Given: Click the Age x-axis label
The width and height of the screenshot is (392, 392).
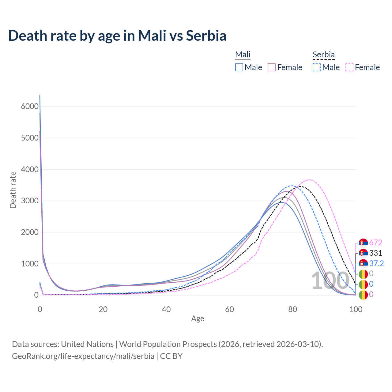Looking at the screenshot, I should pos(198,318).
